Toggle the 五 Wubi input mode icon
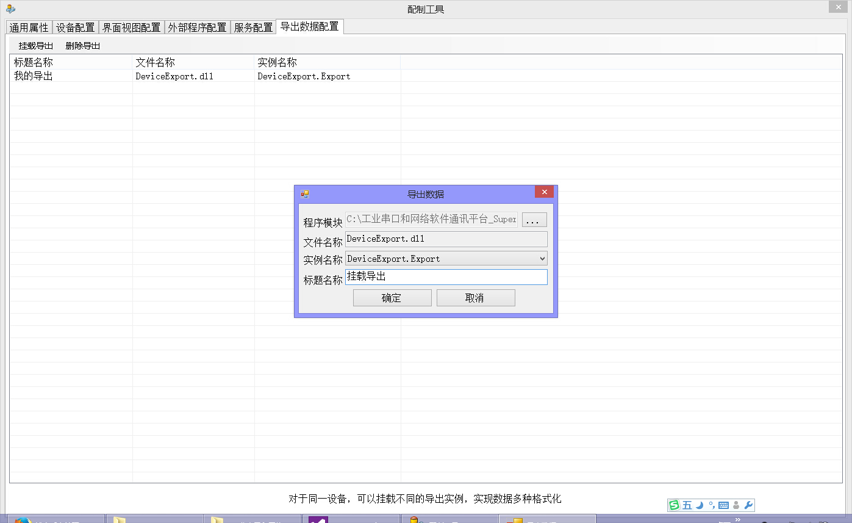 point(687,505)
